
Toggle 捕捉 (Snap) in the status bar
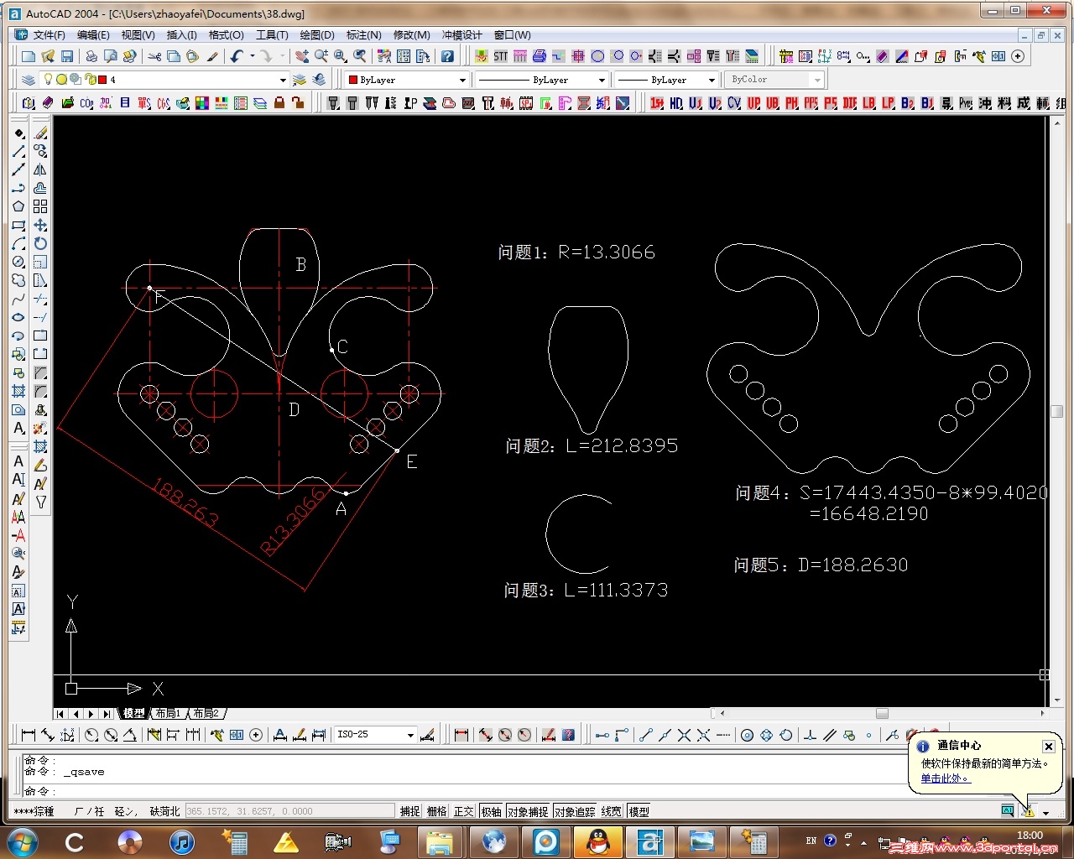coord(410,811)
